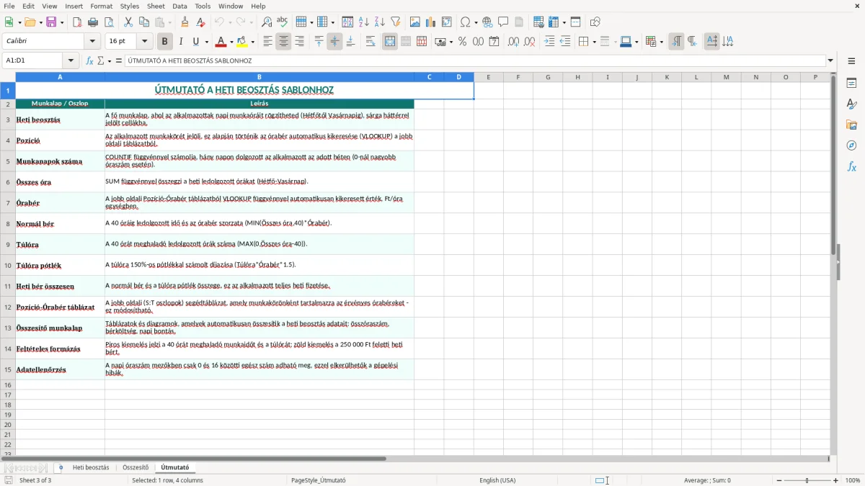Increase indent
The image size is (865, 486).
[549, 42]
